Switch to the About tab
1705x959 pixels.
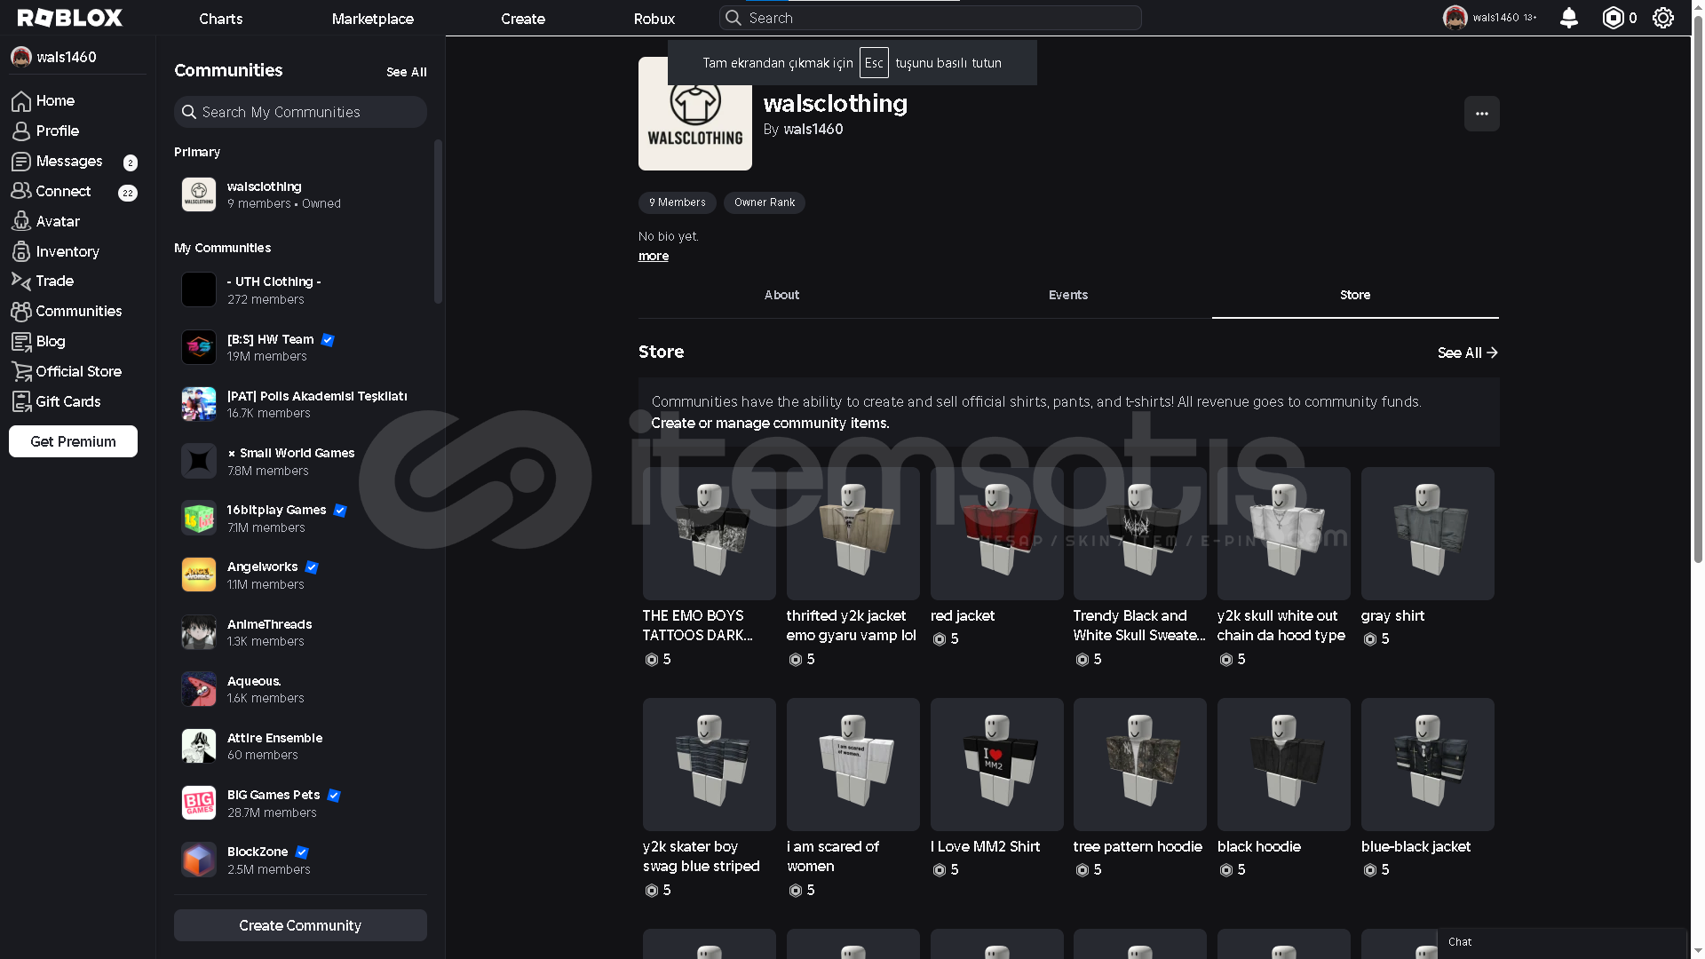(781, 295)
